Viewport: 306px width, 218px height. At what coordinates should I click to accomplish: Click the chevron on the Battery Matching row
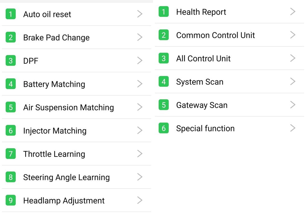[140, 84]
